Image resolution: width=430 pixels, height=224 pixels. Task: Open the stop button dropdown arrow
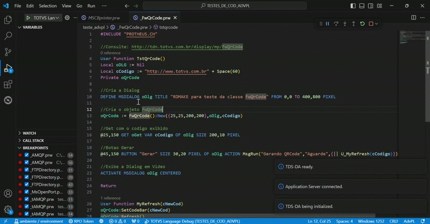tap(377, 24)
